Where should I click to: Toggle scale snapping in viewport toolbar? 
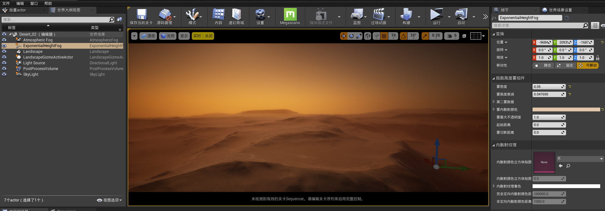[x=425, y=36]
